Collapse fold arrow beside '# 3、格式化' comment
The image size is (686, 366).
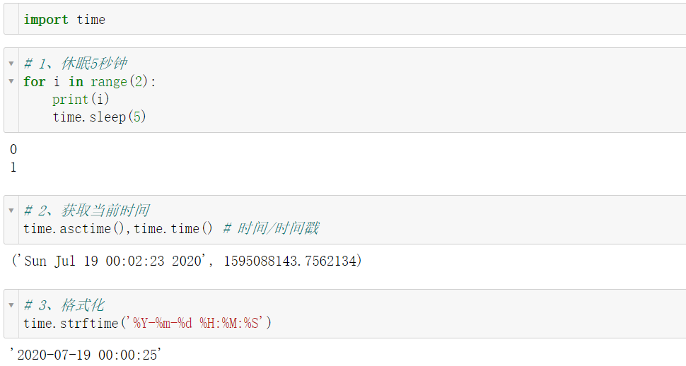point(11,305)
